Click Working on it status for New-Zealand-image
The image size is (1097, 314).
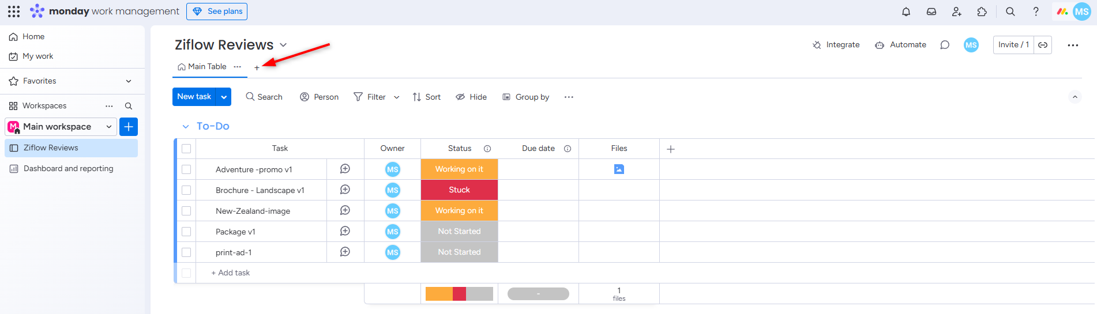459,211
